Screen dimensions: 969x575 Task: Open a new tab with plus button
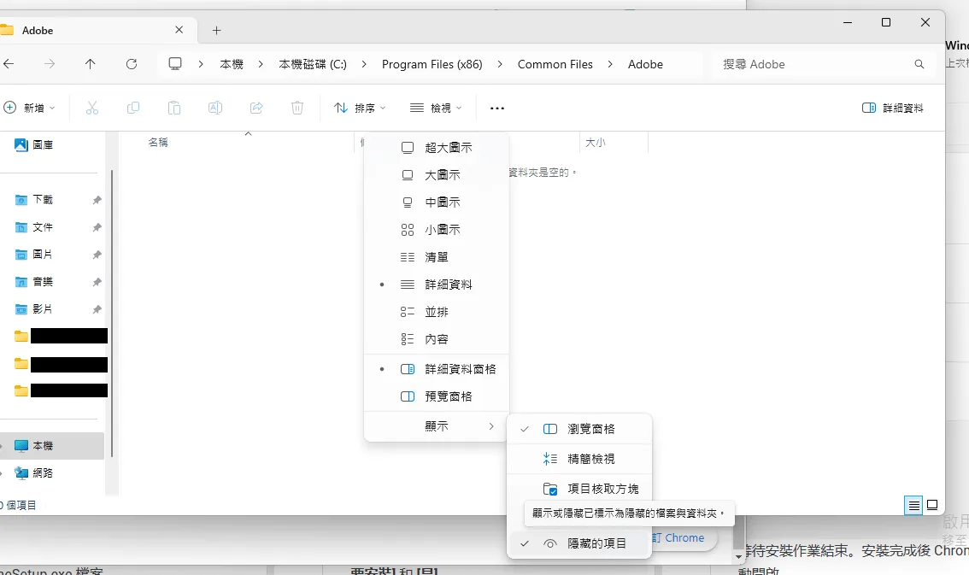216,30
